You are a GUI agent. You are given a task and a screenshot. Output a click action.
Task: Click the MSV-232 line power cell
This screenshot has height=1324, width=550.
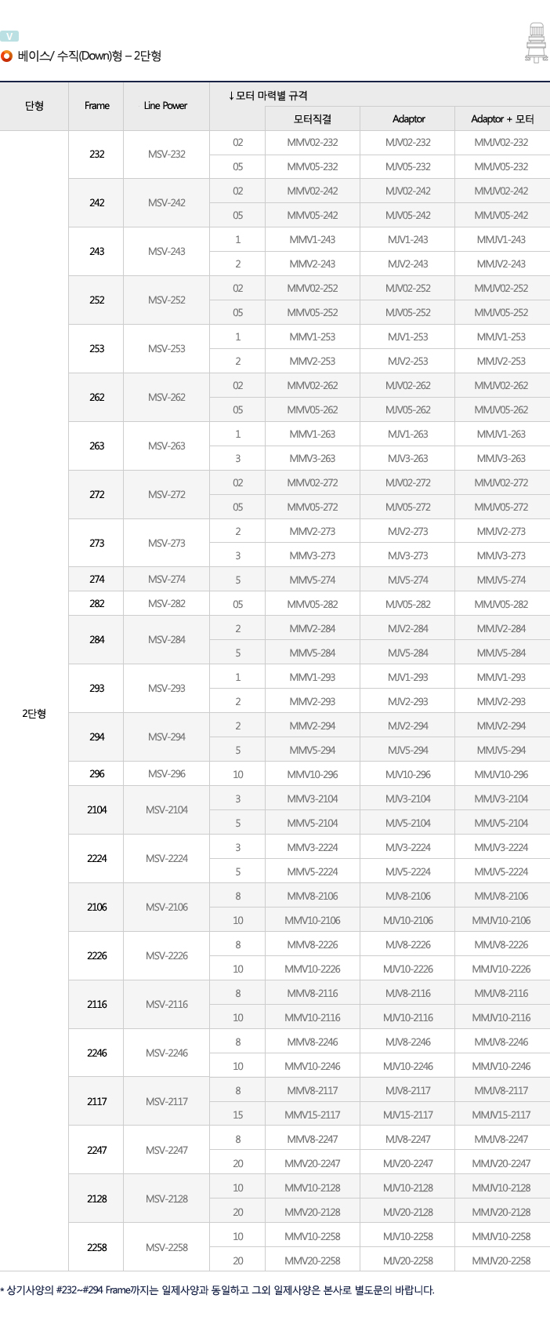tap(167, 154)
